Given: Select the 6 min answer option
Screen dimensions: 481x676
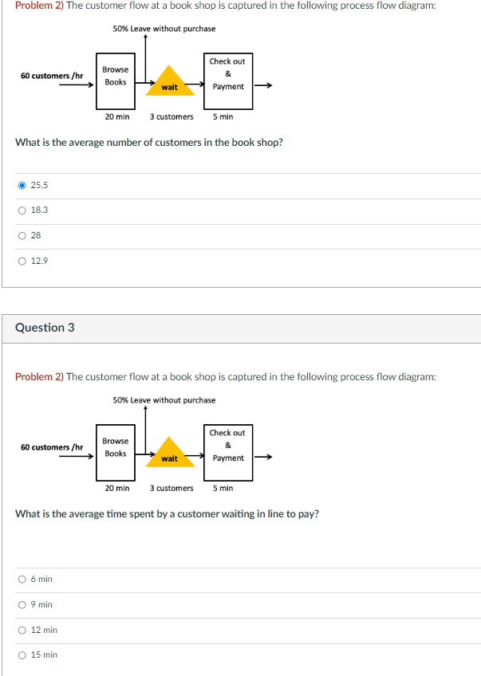Looking at the screenshot, I should coord(22,579).
